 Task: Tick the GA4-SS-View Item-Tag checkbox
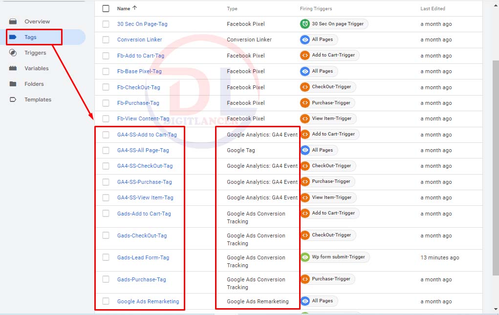[x=106, y=197]
